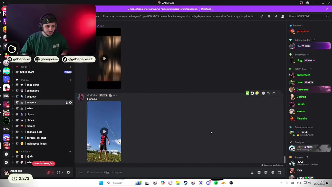Open Steam from the taskbar

pyautogui.click(x=185, y=183)
